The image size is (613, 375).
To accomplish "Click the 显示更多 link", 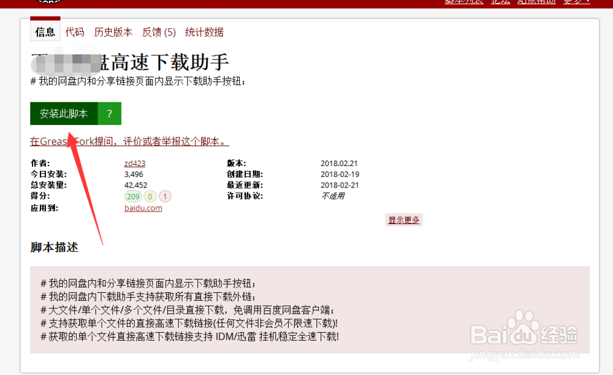I will click(x=403, y=220).
